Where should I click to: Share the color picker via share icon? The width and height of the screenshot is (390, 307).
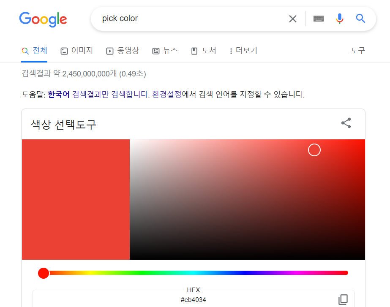346,123
